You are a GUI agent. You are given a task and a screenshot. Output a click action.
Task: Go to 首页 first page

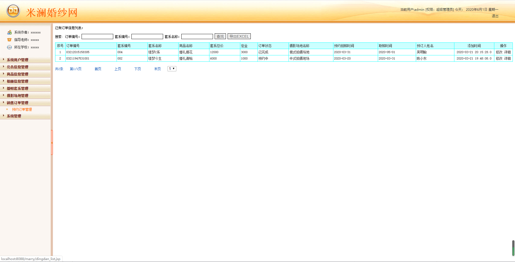tap(98, 69)
